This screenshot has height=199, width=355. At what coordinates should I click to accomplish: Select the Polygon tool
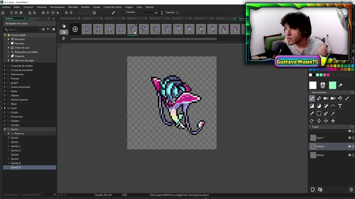tap(326, 106)
